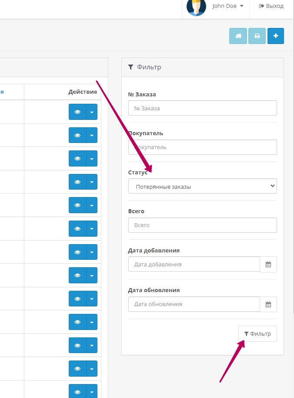View the first order using eye button

pyautogui.click(x=77, y=112)
